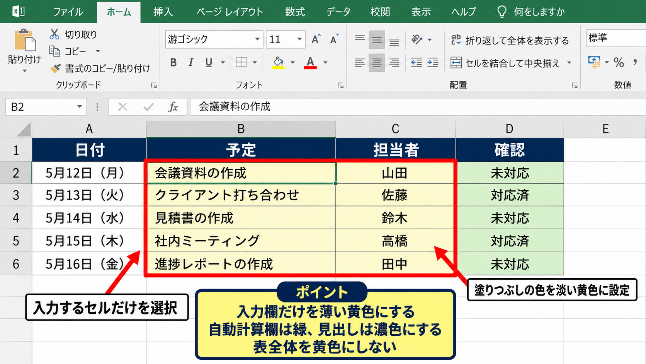The height and width of the screenshot is (364, 646).
Task: Click the accounting number format icon
Action: click(594, 62)
